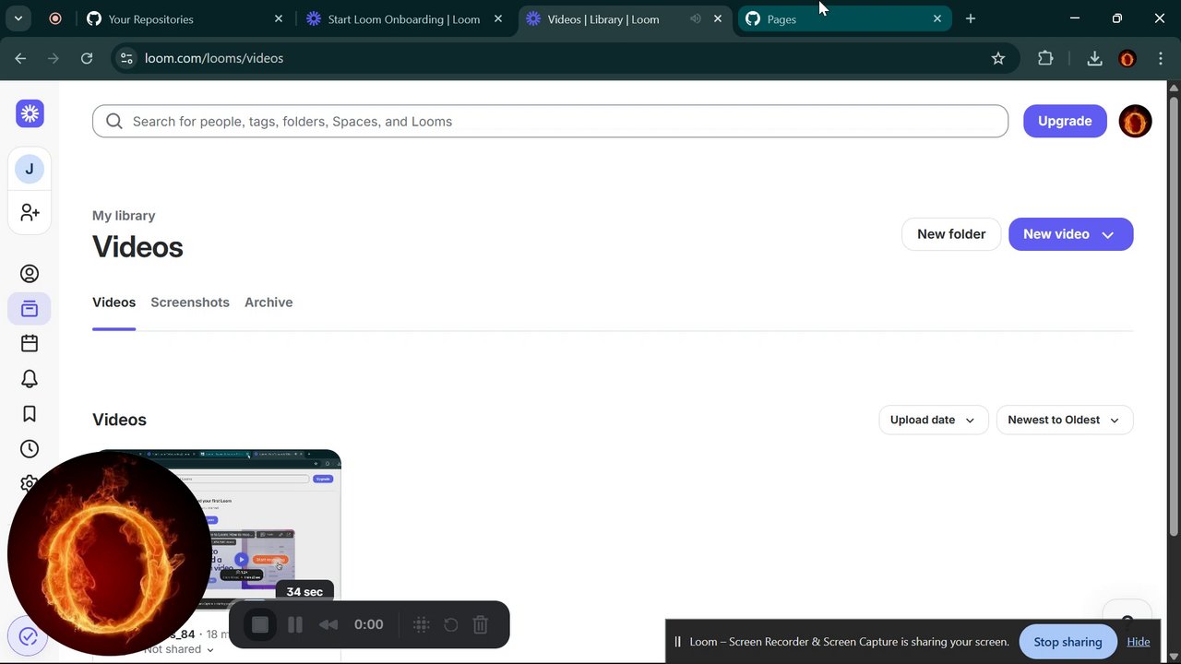Close the Pages tab

coord(937,18)
